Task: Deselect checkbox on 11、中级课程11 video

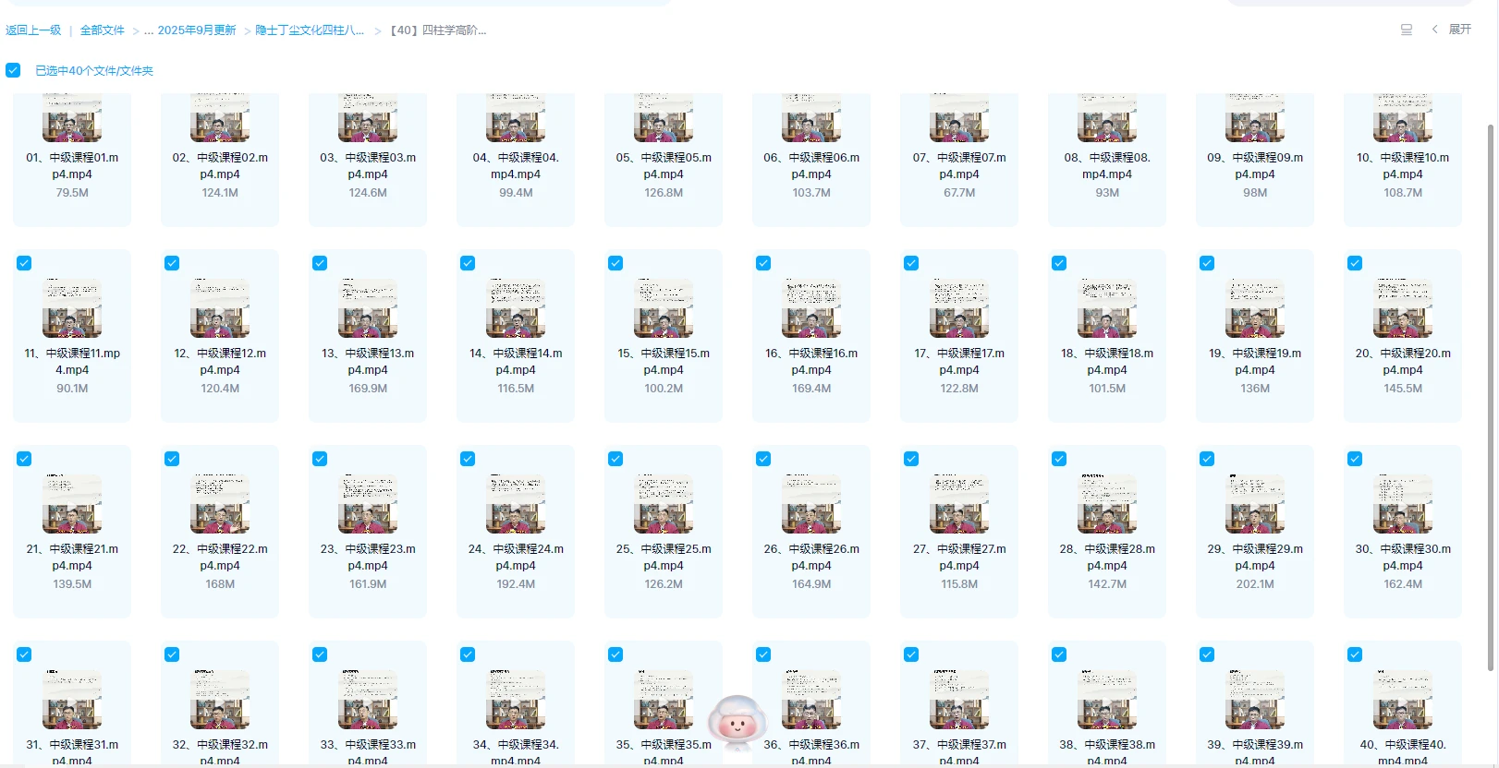Action: coord(24,263)
